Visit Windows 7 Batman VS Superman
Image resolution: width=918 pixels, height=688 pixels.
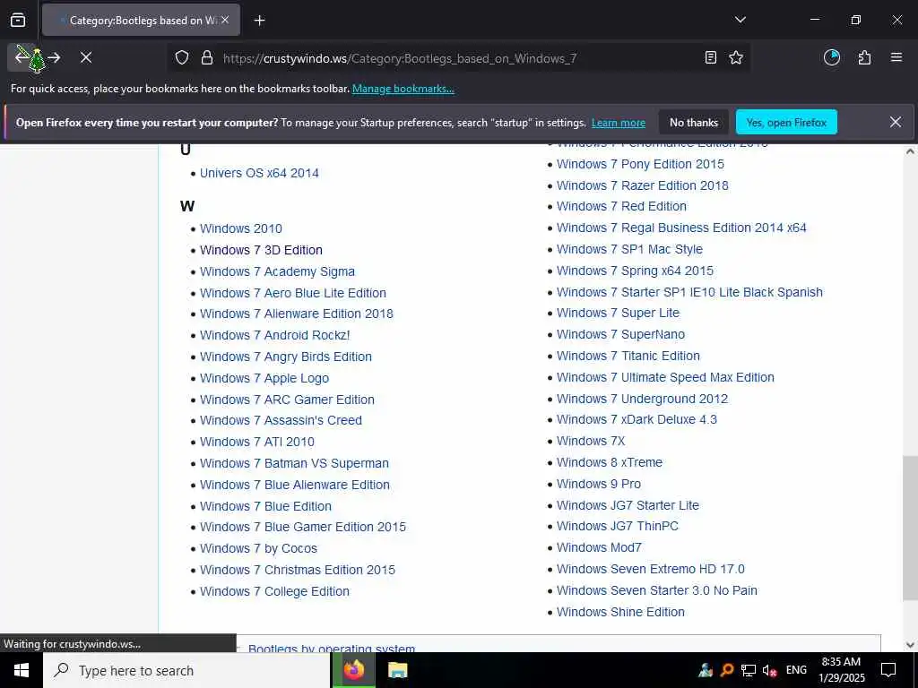294,463
